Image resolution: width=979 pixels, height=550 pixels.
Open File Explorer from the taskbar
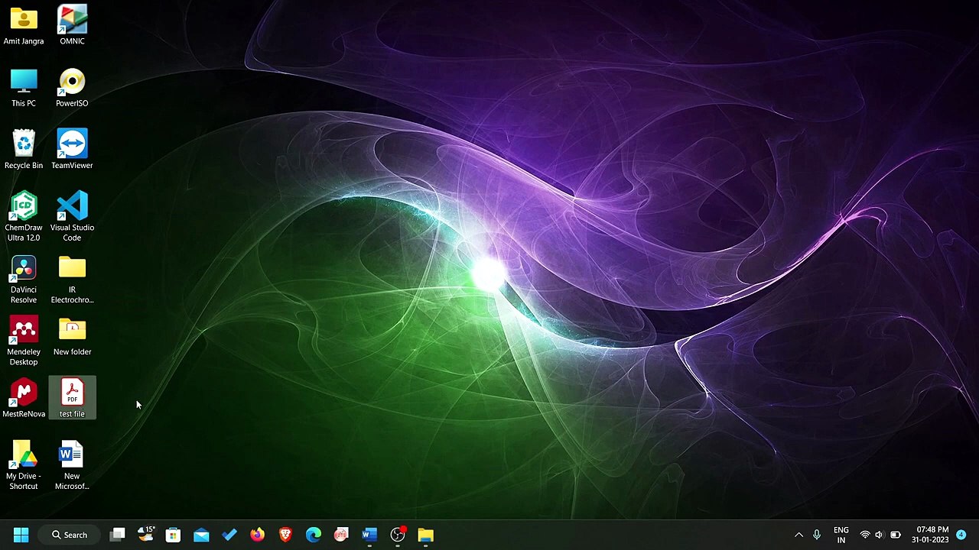(x=425, y=535)
